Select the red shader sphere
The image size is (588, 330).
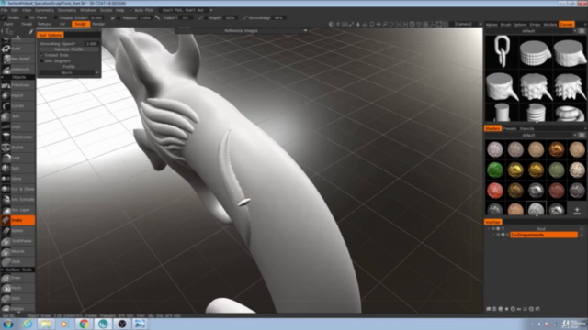(x=494, y=191)
